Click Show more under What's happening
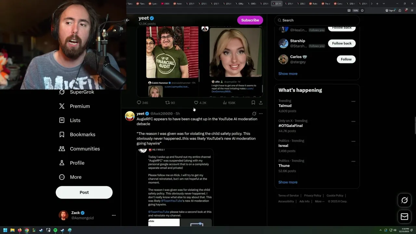Viewport: 416px width, 234px height. coord(288,182)
